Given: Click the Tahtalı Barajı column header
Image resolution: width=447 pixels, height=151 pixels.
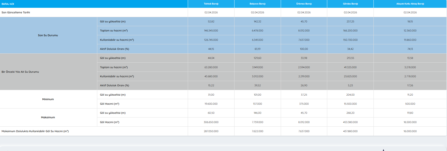Looking at the screenshot, I should coord(211,4).
